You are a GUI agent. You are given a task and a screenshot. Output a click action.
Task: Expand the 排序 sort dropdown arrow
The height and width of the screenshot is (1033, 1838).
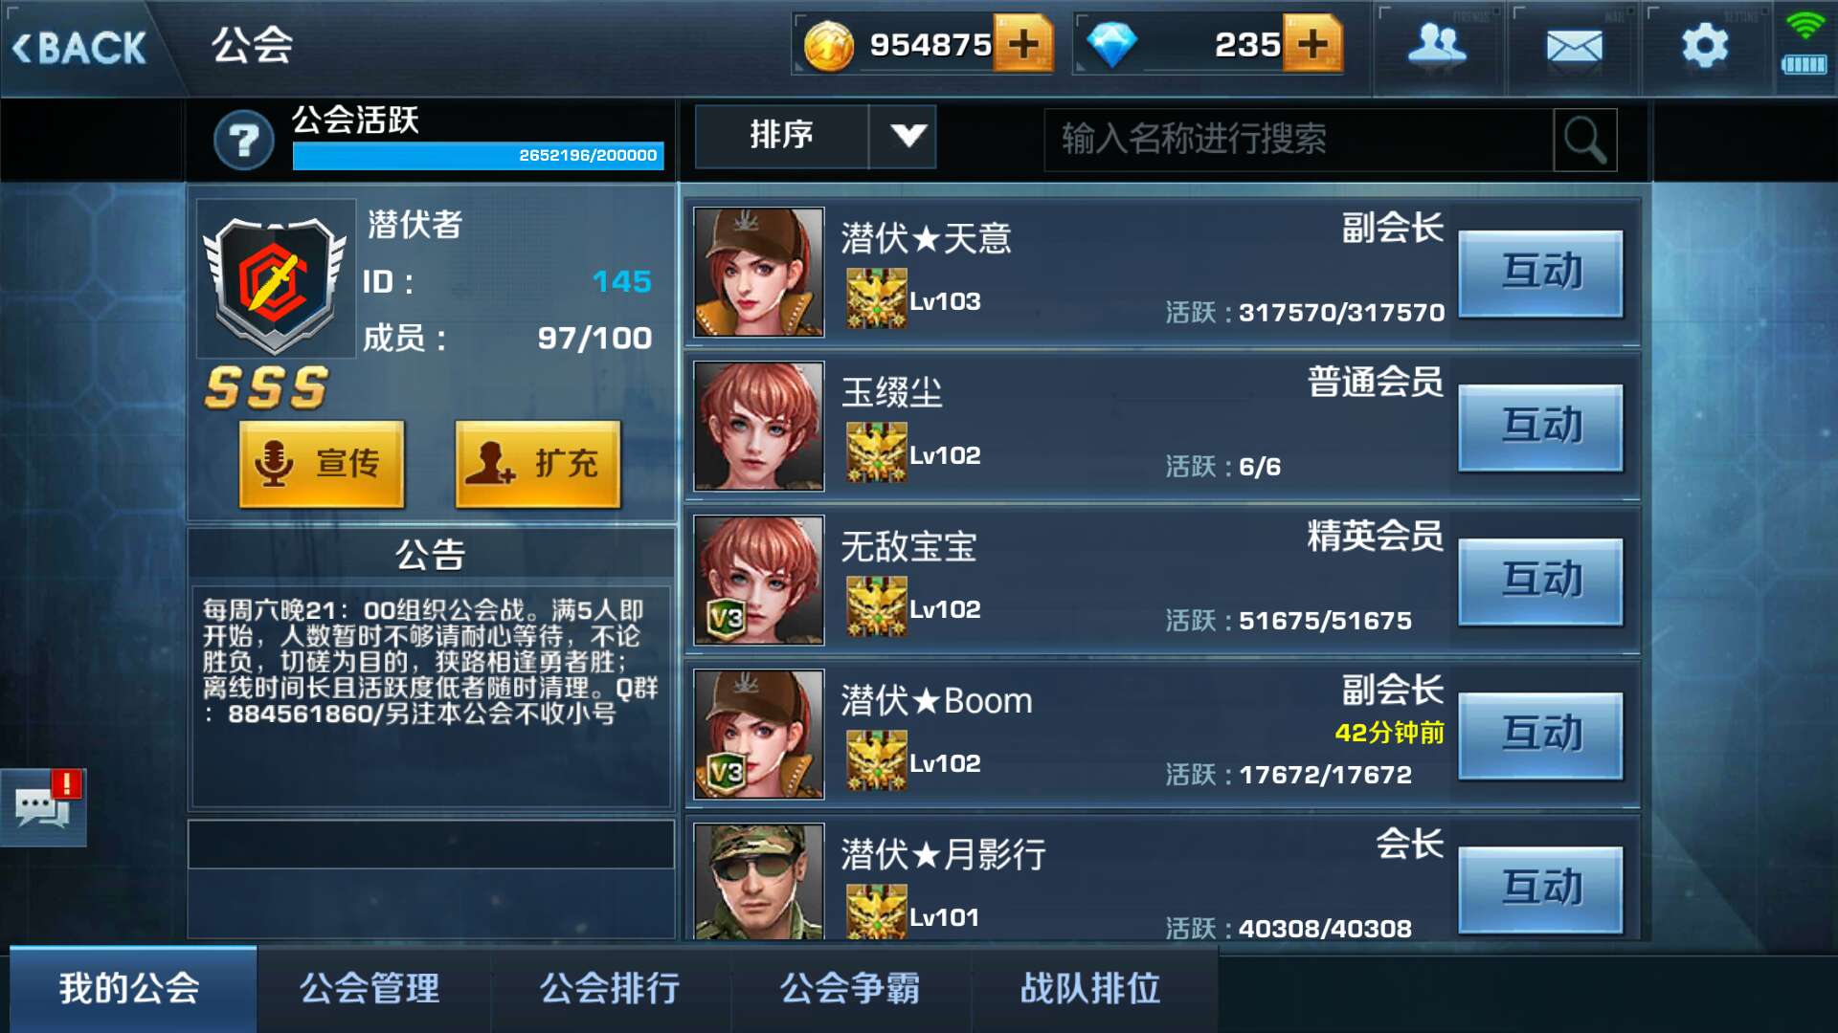click(x=906, y=136)
